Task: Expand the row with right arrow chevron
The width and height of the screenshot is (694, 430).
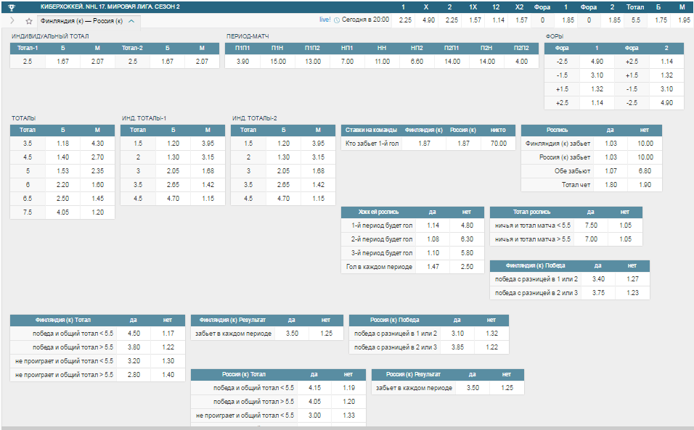Action: [12, 20]
